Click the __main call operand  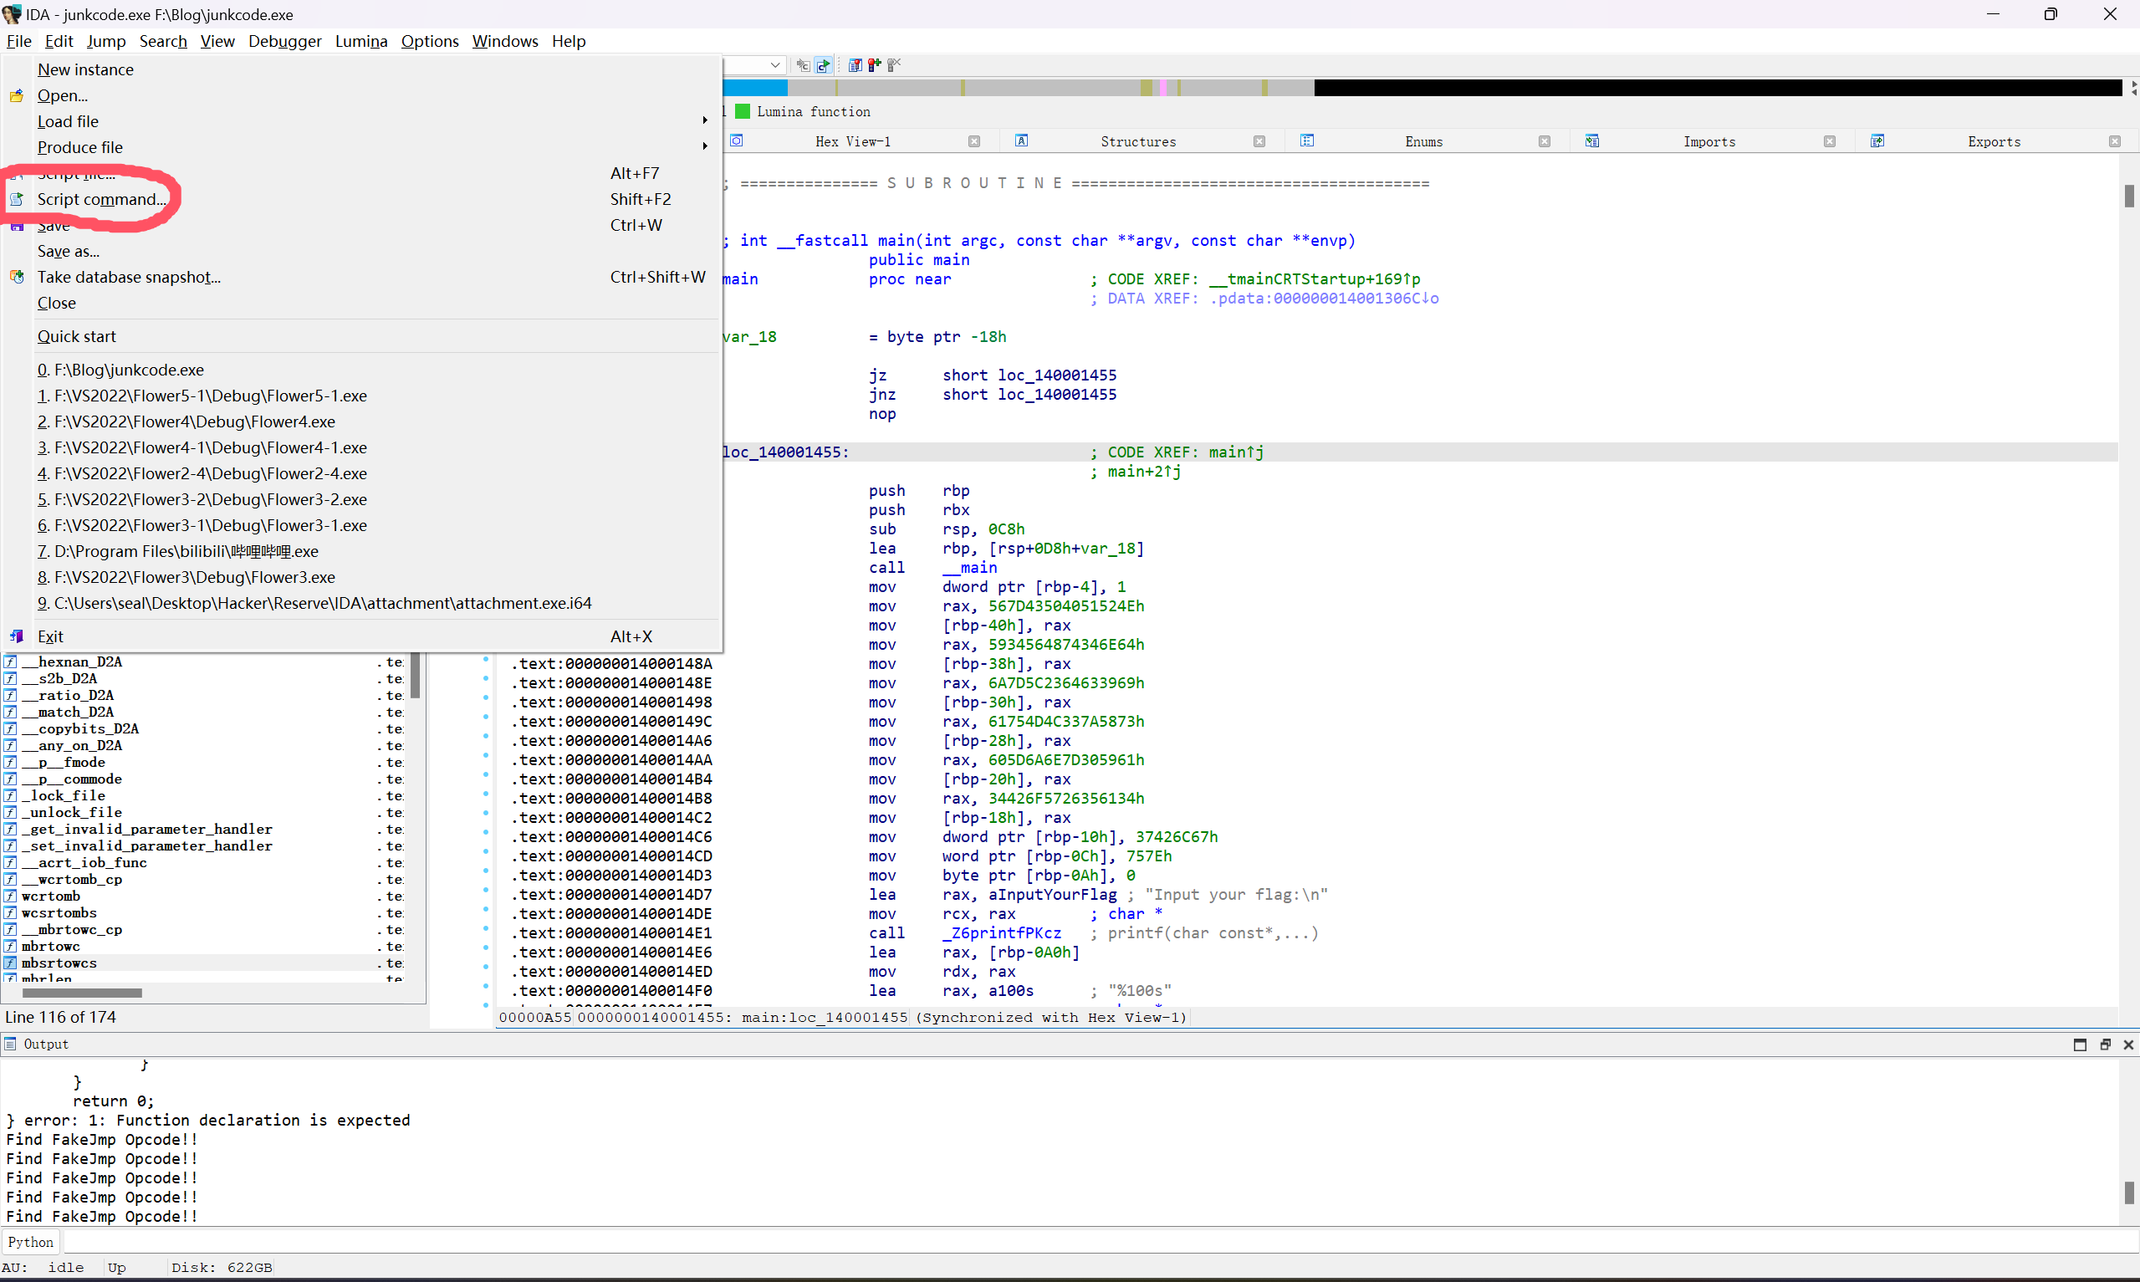pos(970,568)
